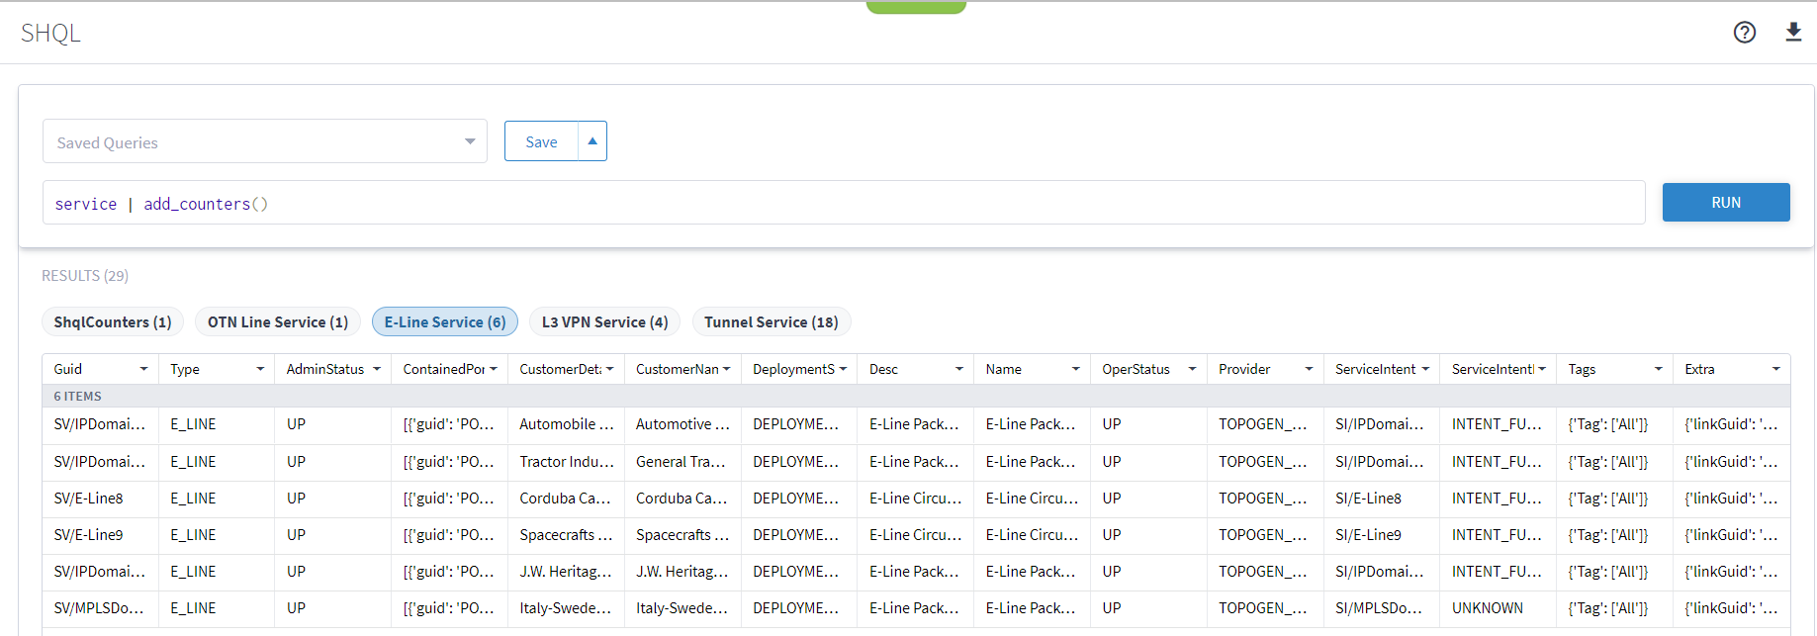The height and width of the screenshot is (636, 1817).
Task: Open the Saved Queries dropdown
Action: (265, 141)
